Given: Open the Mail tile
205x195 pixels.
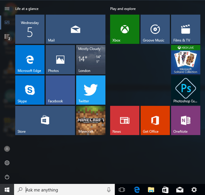Looking at the screenshot, I should click(x=76, y=29).
